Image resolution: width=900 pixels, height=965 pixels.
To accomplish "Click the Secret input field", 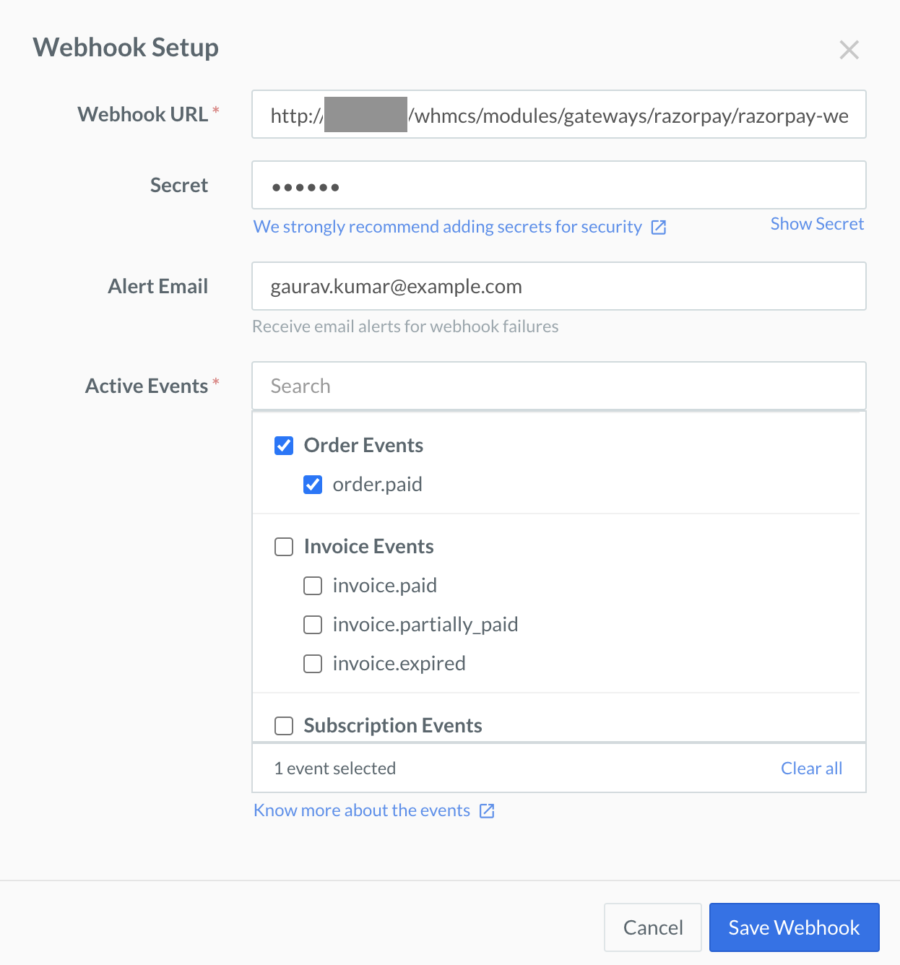I will [558, 185].
